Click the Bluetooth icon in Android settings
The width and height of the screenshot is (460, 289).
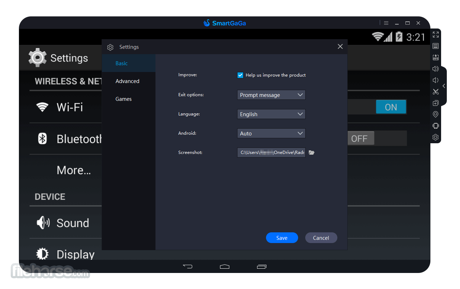click(42, 139)
